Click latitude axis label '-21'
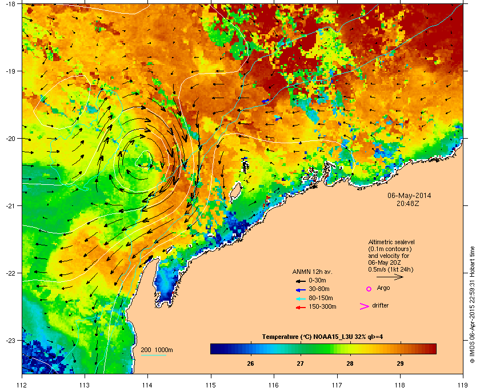Viewport: 480px width, 388px height. click(10, 206)
